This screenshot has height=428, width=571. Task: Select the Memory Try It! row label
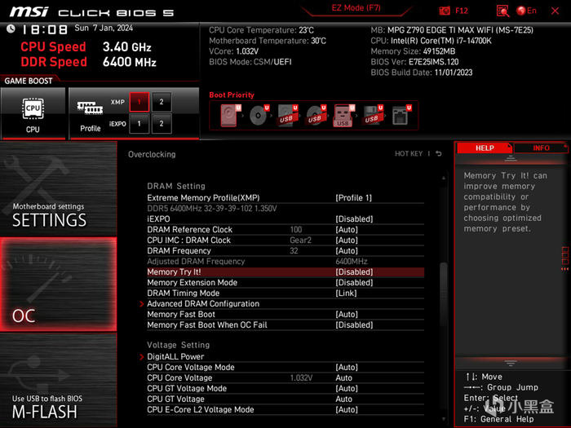[174, 271]
